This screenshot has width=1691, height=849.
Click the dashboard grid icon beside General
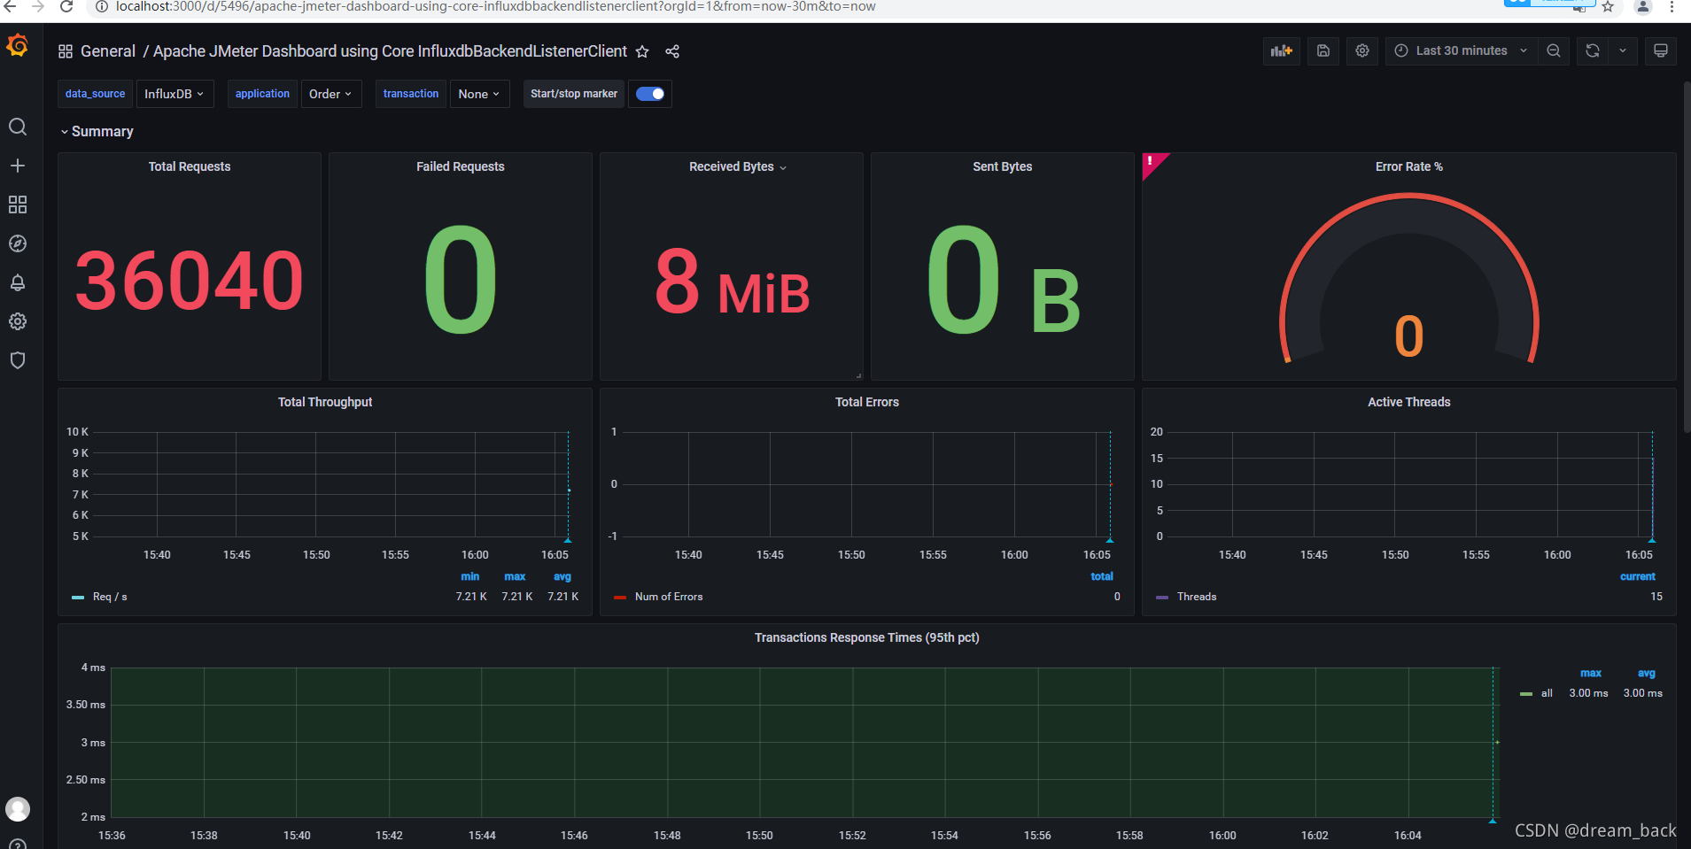click(66, 51)
